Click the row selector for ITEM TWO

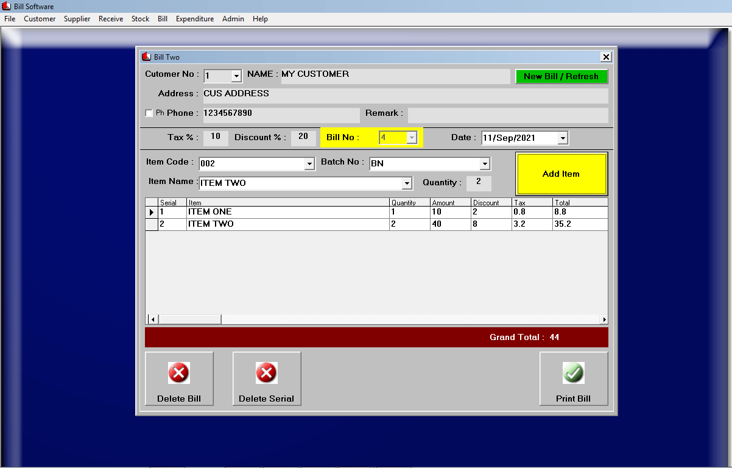[x=152, y=224]
